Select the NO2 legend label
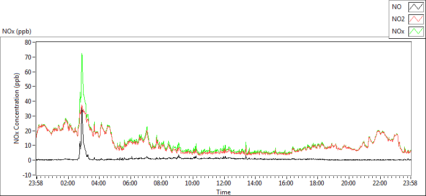The width and height of the screenshot is (426, 196). click(x=398, y=19)
